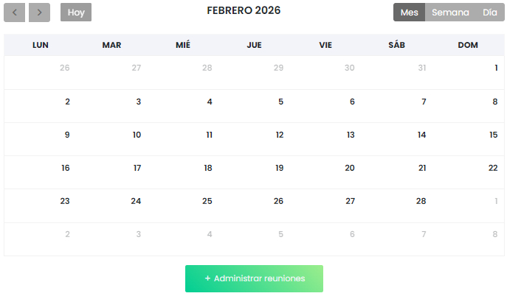Click the LUN column header
The width and height of the screenshot is (507, 296).
[41, 45]
